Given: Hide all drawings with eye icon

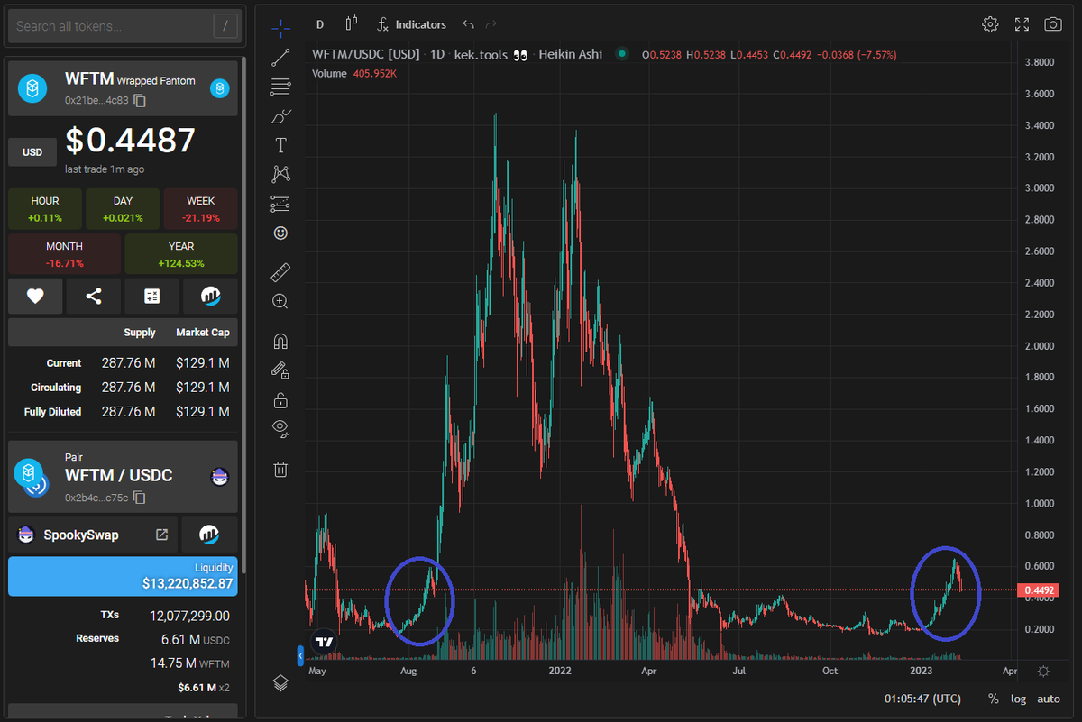Looking at the screenshot, I should (x=280, y=428).
